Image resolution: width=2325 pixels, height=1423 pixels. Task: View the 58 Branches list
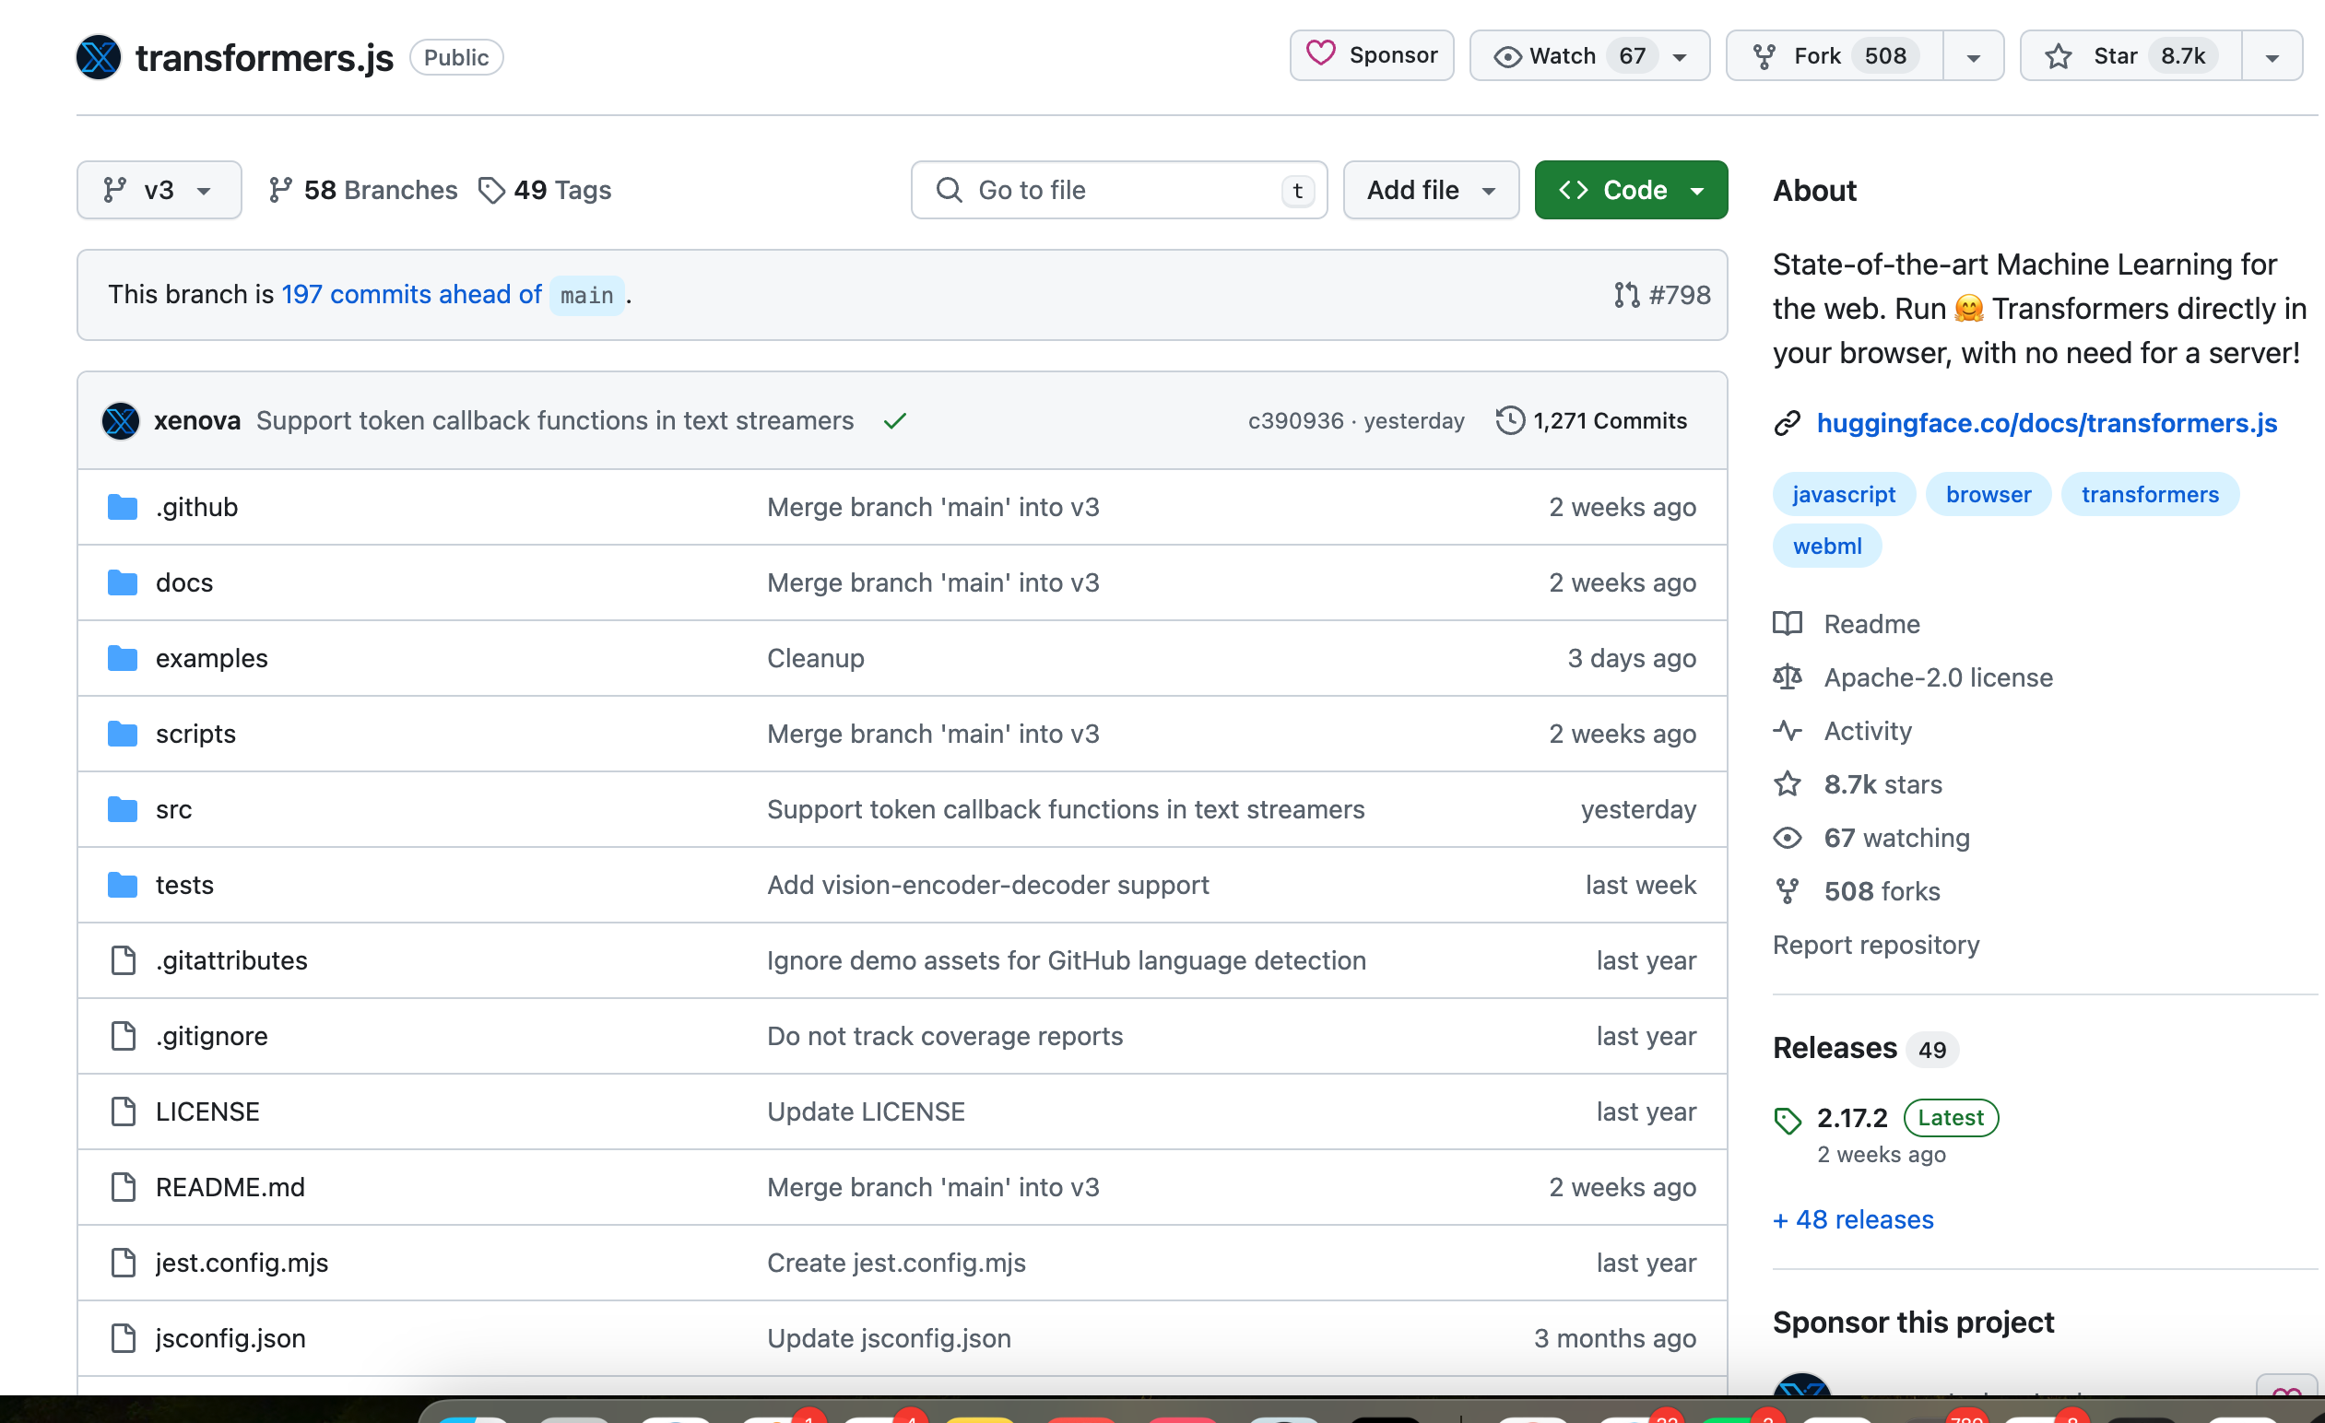pyautogui.click(x=363, y=190)
